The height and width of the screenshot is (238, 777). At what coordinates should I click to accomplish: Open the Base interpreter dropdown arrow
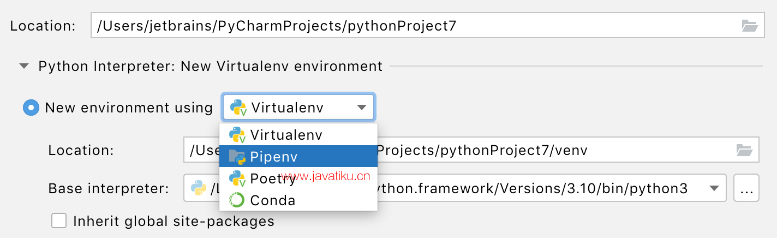714,188
